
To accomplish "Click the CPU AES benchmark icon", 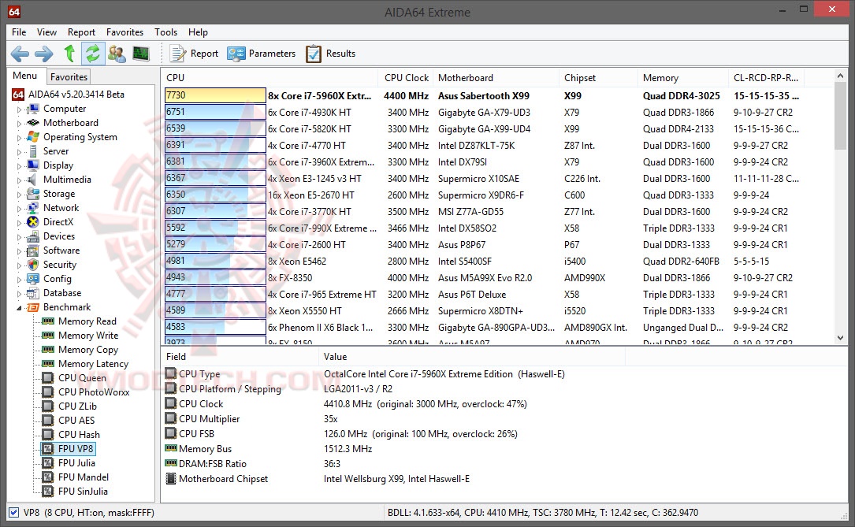I will (x=48, y=420).
